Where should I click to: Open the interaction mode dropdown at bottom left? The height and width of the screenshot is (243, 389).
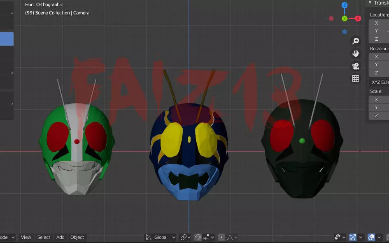(x=8, y=237)
